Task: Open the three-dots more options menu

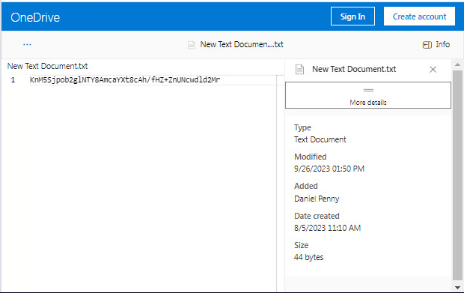Action: pos(27,44)
